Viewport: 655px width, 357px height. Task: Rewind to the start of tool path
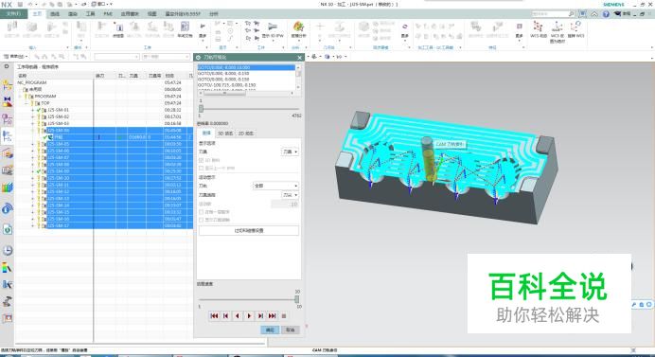click(214, 316)
